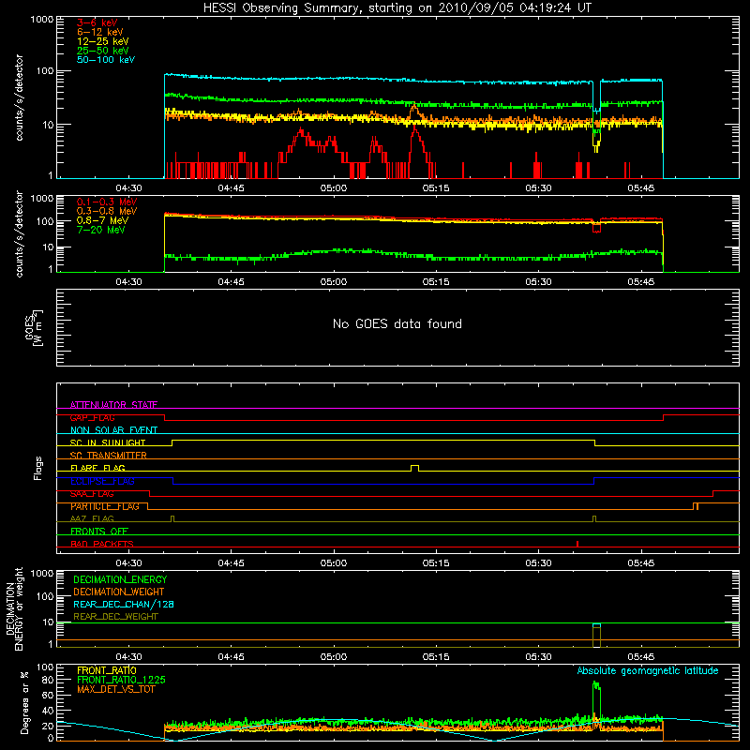
Task: Click the 05:45 tick label under decimation panel
Action: click(641, 657)
